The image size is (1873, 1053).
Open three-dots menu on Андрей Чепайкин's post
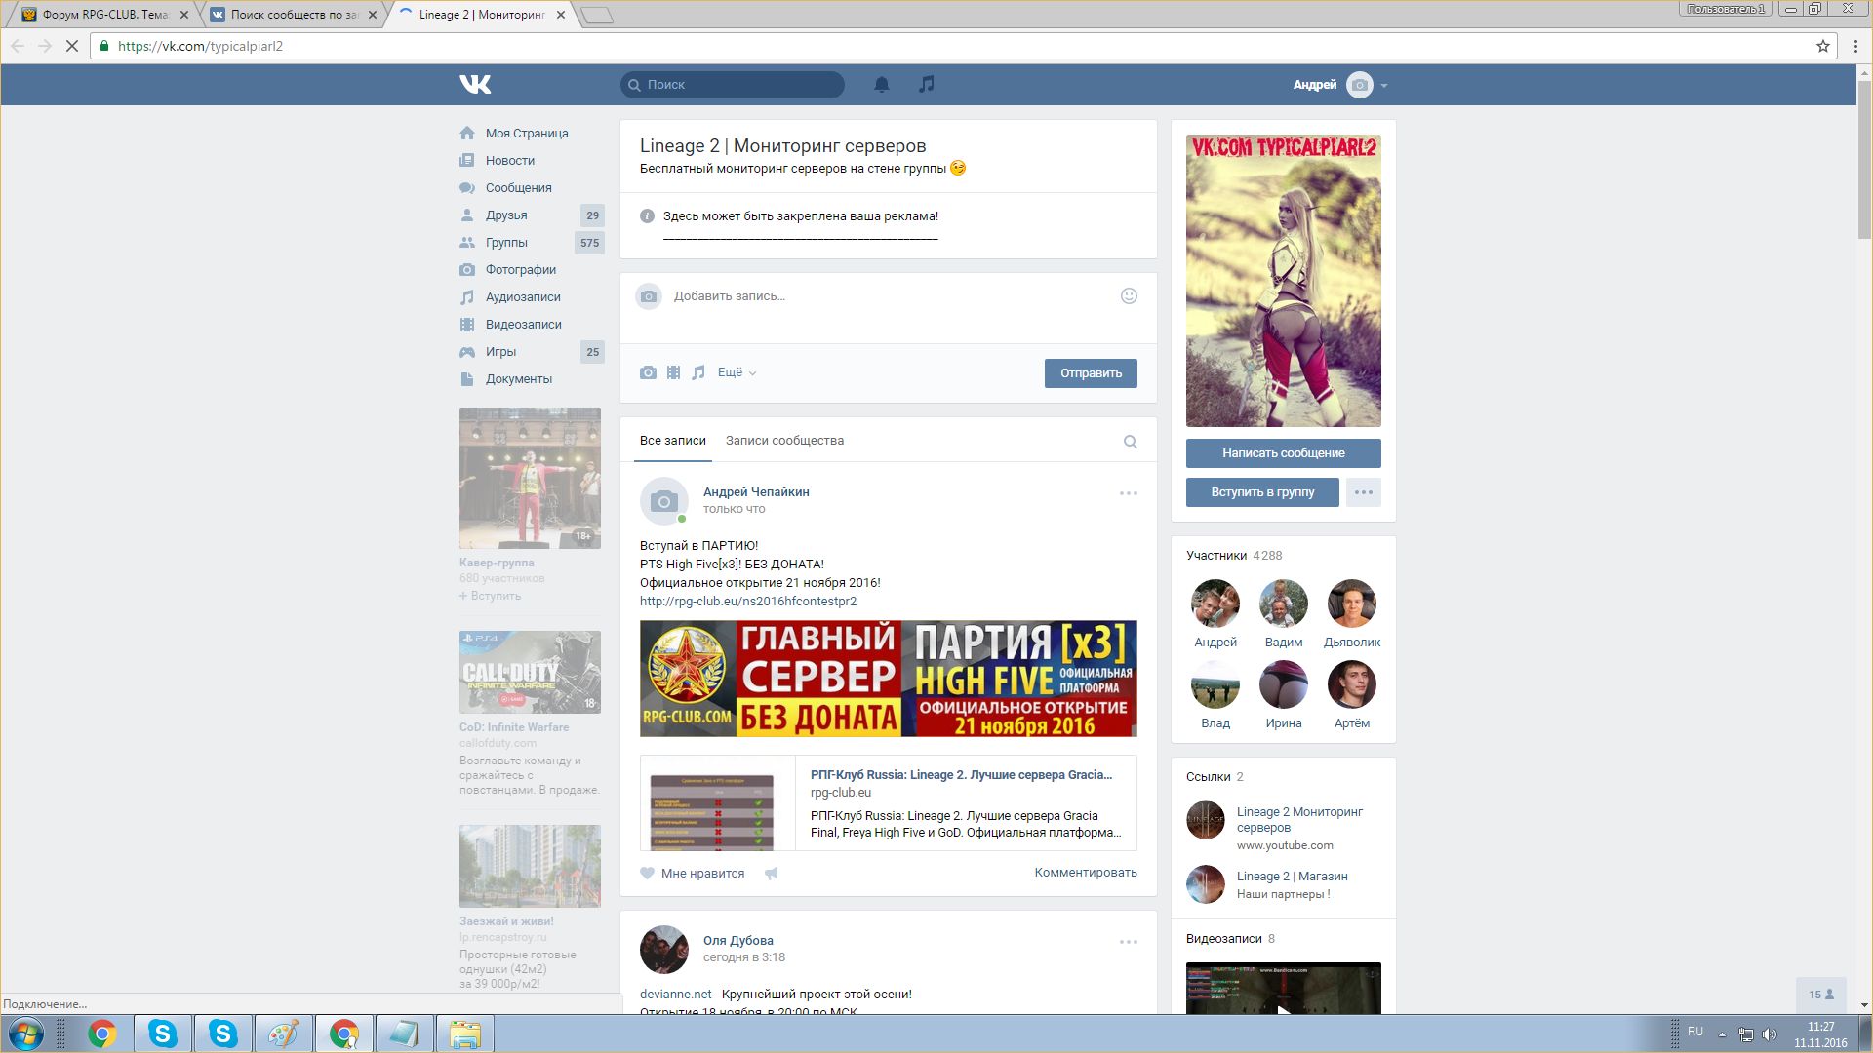[1128, 493]
